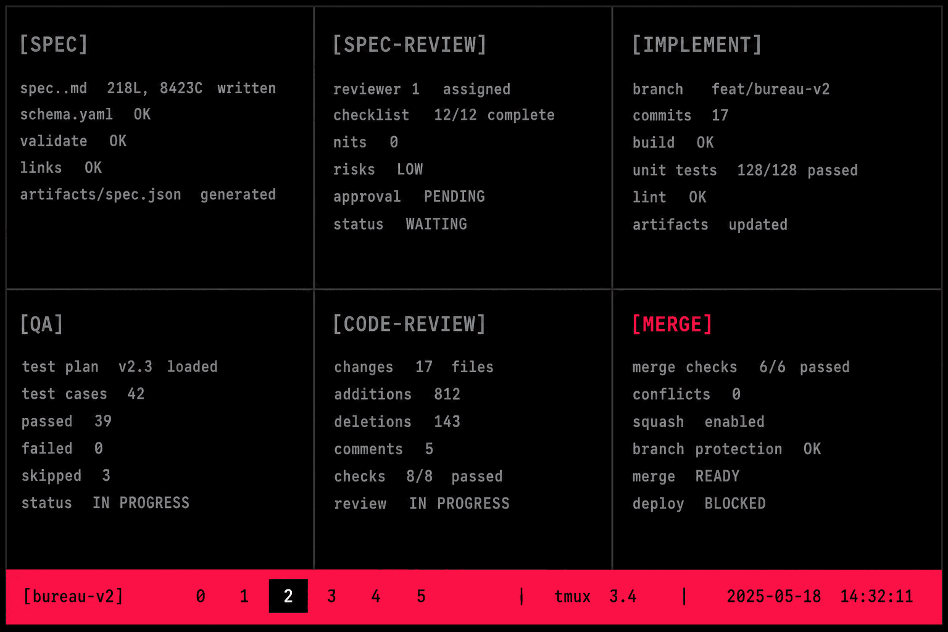Click the skipped 3 line
Screen dimensions: 948x632
click(x=66, y=476)
